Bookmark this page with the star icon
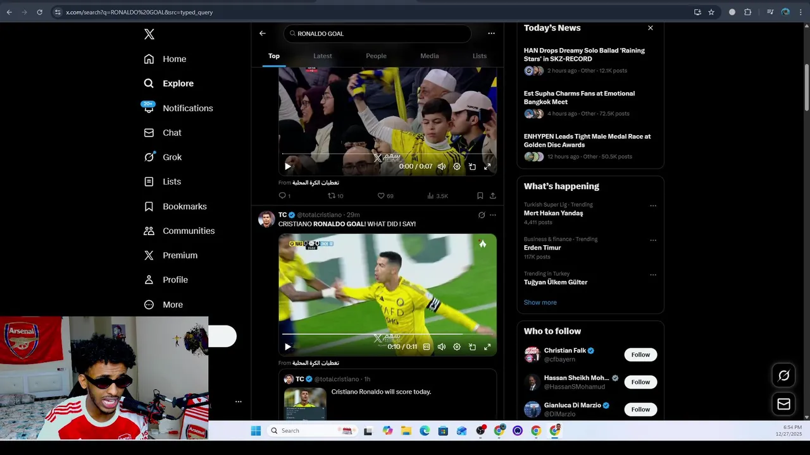Image resolution: width=810 pixels, height=455 pixels. (711, 12)
